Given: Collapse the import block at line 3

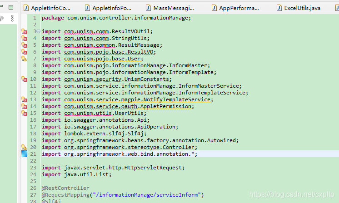Looking at the screenshot, I should 39,31.
